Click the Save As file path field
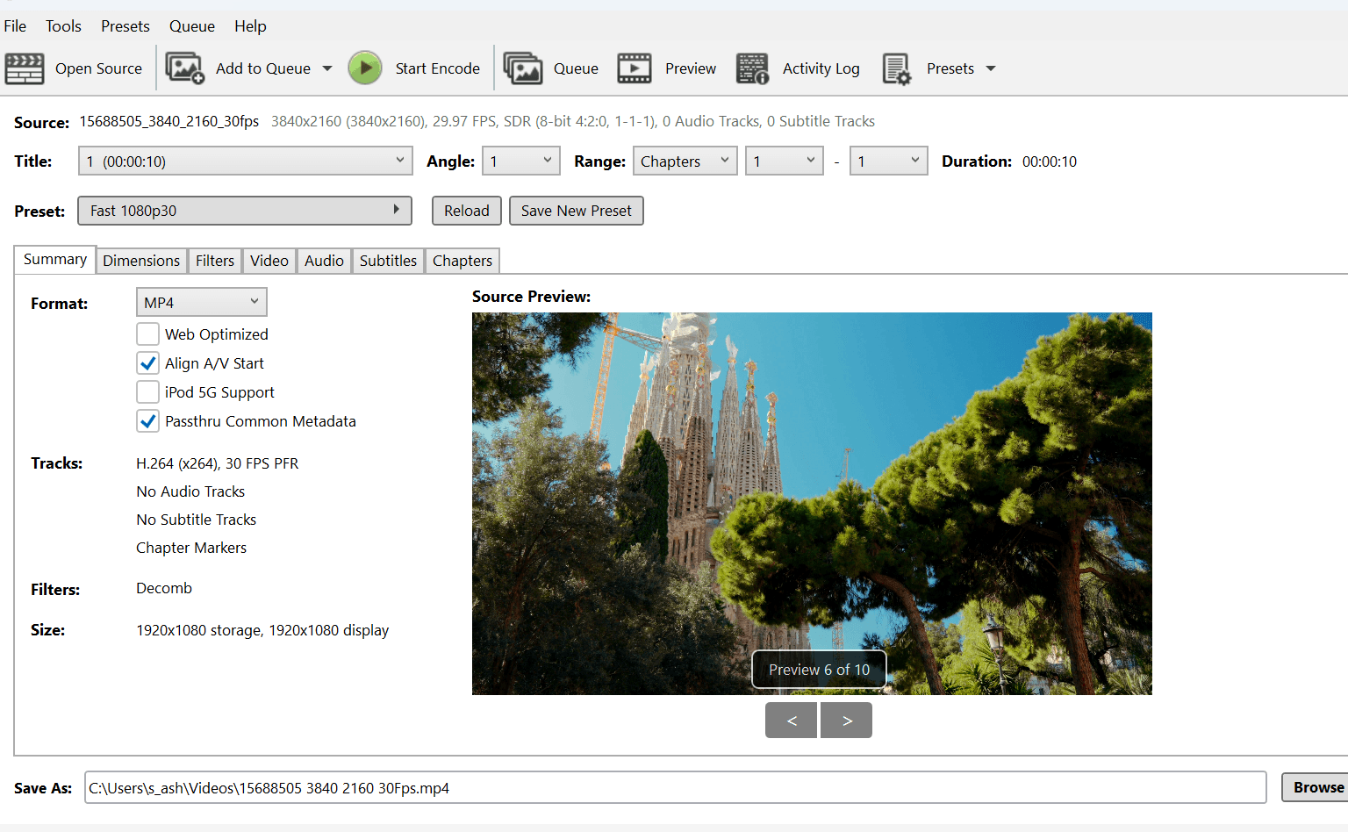Viewport: 1348px width, 832px height. (x=676, y=787)
